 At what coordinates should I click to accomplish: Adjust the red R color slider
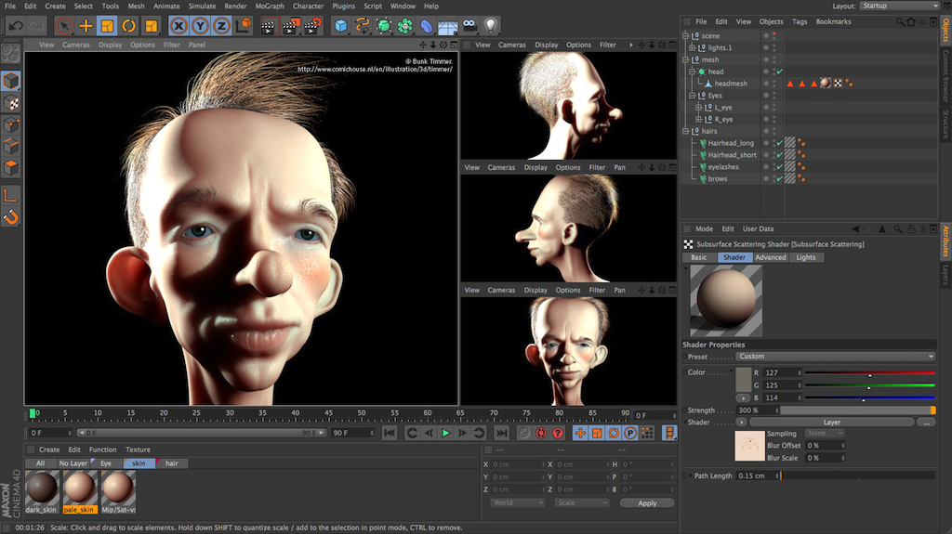point(869,373)
